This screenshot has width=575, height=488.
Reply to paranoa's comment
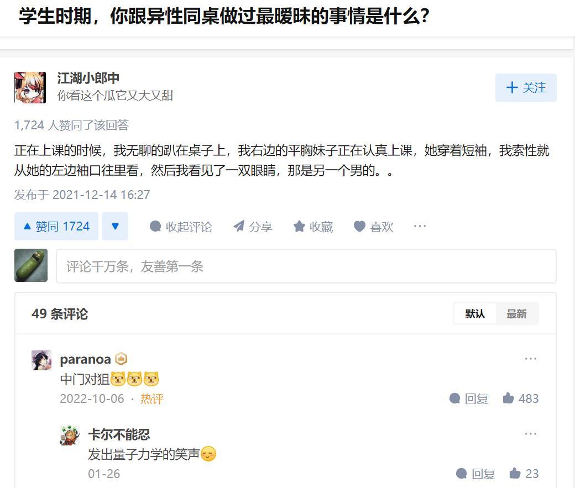[469, 398]
